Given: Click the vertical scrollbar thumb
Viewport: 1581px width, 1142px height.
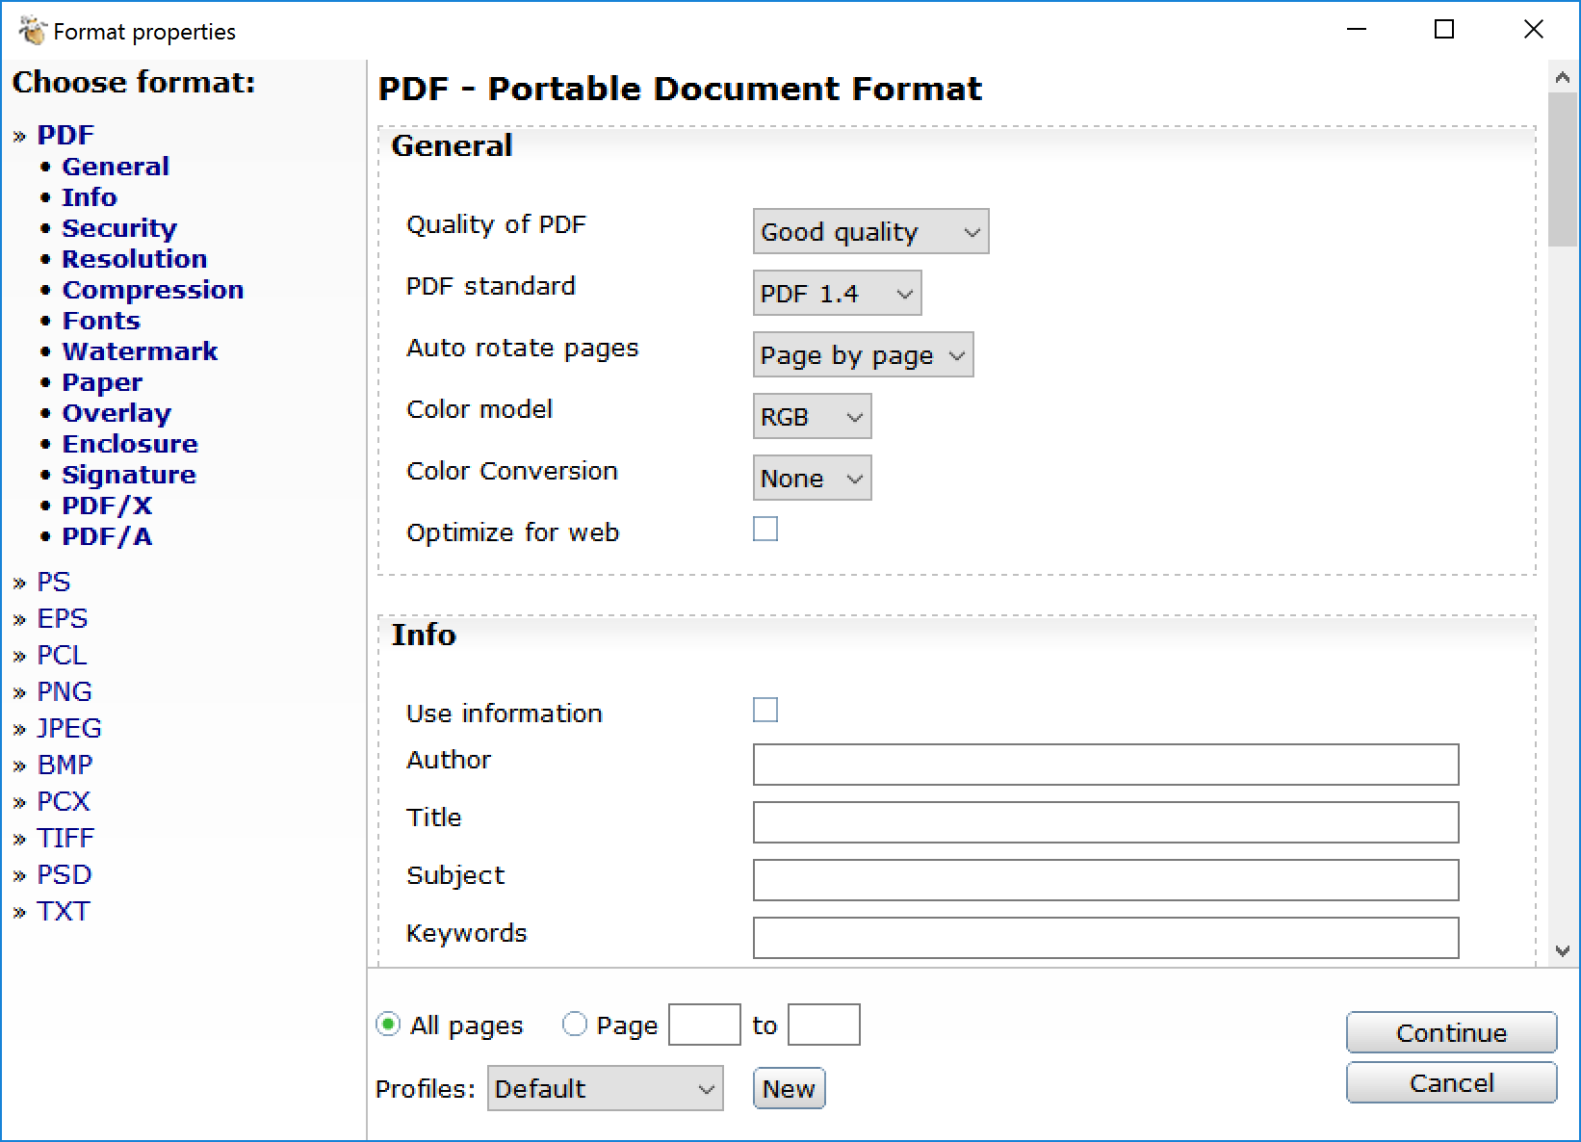Looking at the screenshot, I should 1563,169.
